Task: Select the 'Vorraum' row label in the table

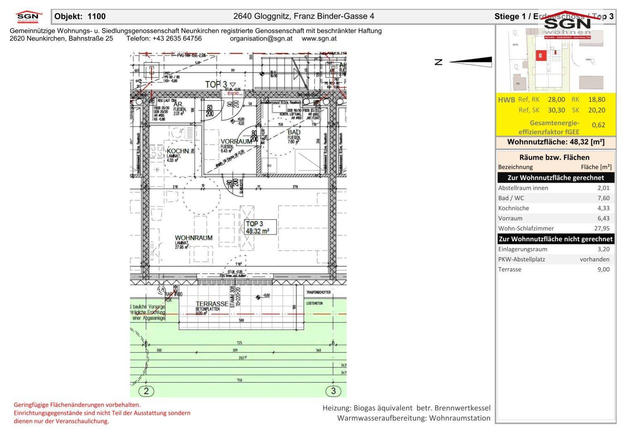Action: 510,218
